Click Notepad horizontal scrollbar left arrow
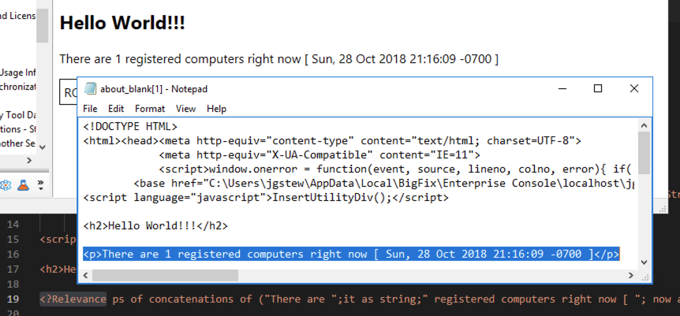The width and height of the screenshot is (680, 316). pyautogui.click(x=85, y=275)
